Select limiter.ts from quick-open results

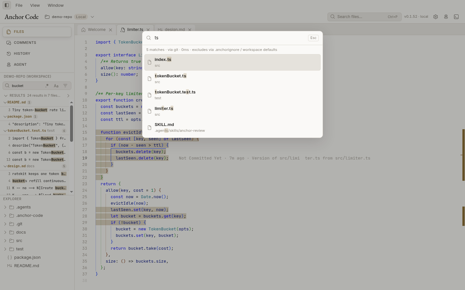click(232, 111)
